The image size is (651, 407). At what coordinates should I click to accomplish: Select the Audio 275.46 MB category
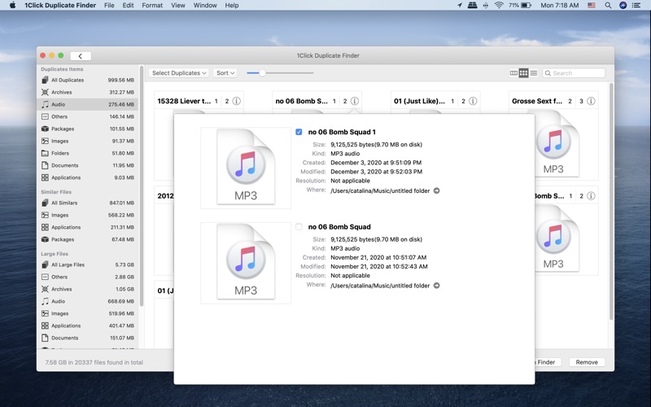coord(88,105)
